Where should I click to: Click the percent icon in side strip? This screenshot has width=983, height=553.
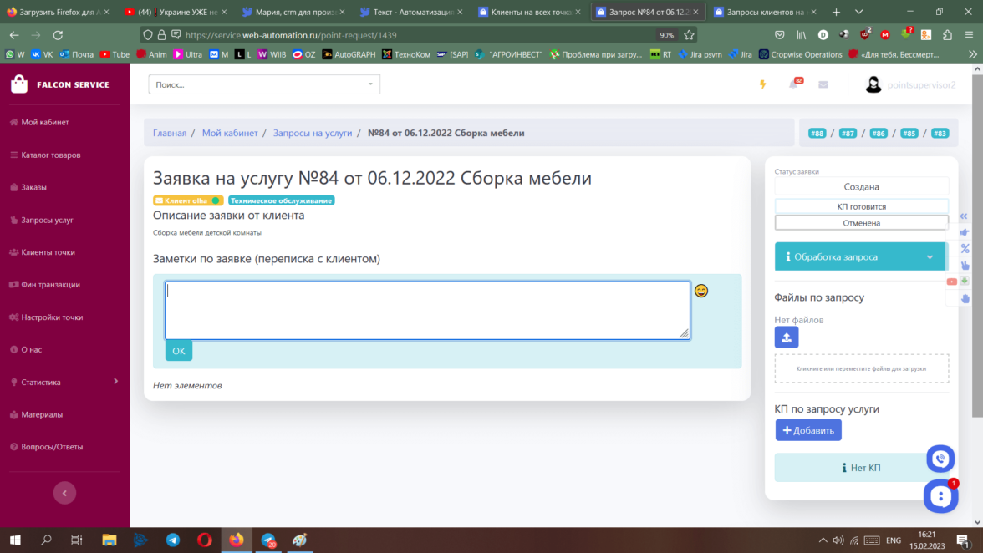click(965, 249)
